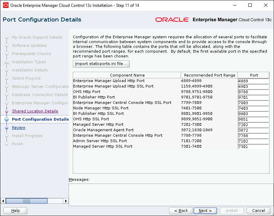Click the Shared Location Details step bullet
The image size is (274, 216).
6,111
